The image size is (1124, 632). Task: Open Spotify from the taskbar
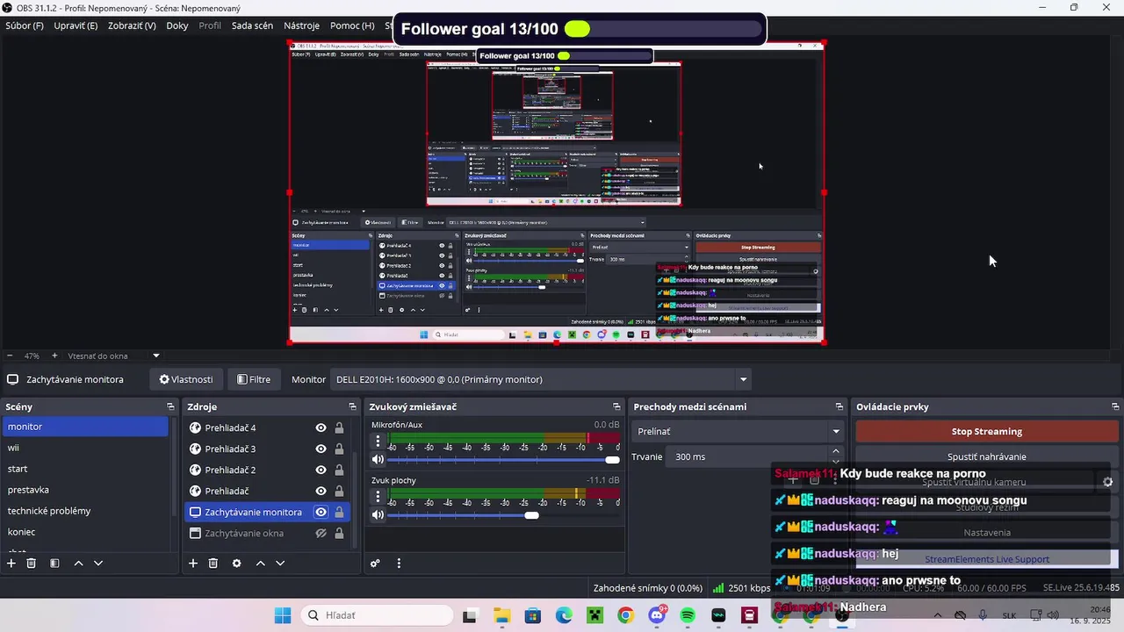(688, 615)
